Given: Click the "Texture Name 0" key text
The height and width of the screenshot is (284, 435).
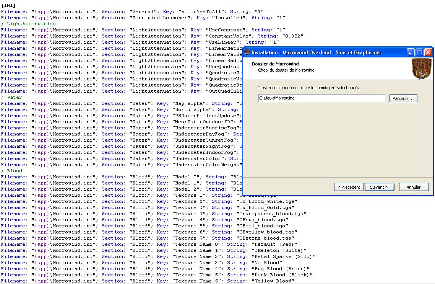Looking at the screenshot, I should 196,244.
